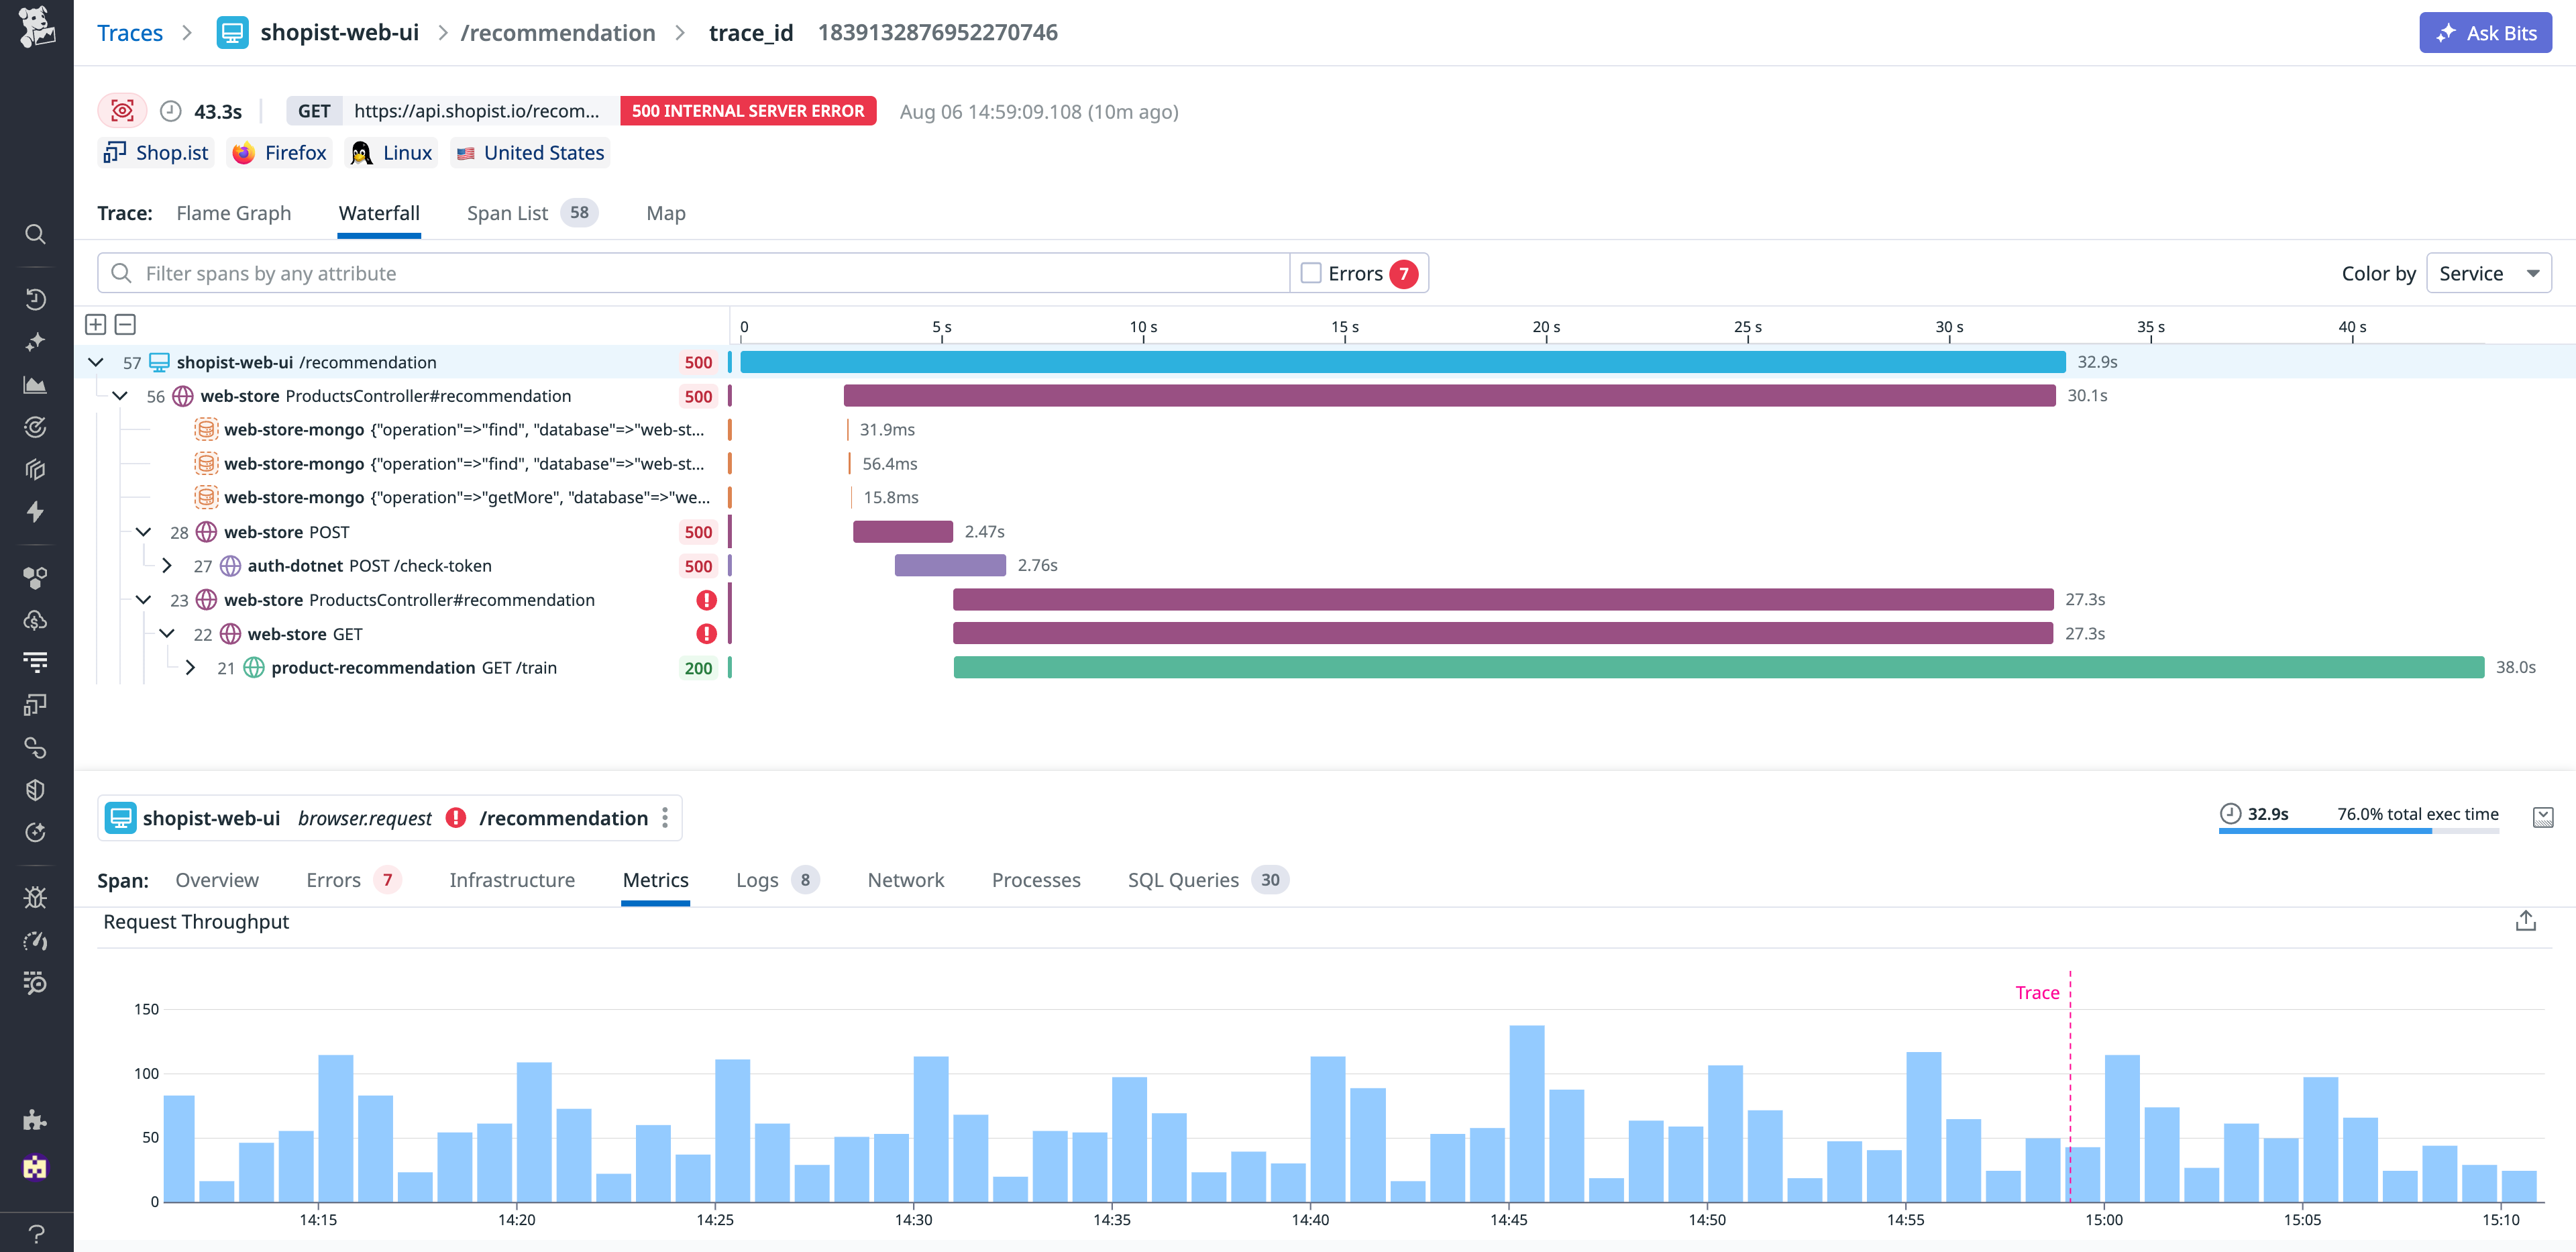Image resolution: width=2576 pixels, height=1252 pixels.
Task: Open the watch replay icon next to the duration
Action: (x=121, y=110)
